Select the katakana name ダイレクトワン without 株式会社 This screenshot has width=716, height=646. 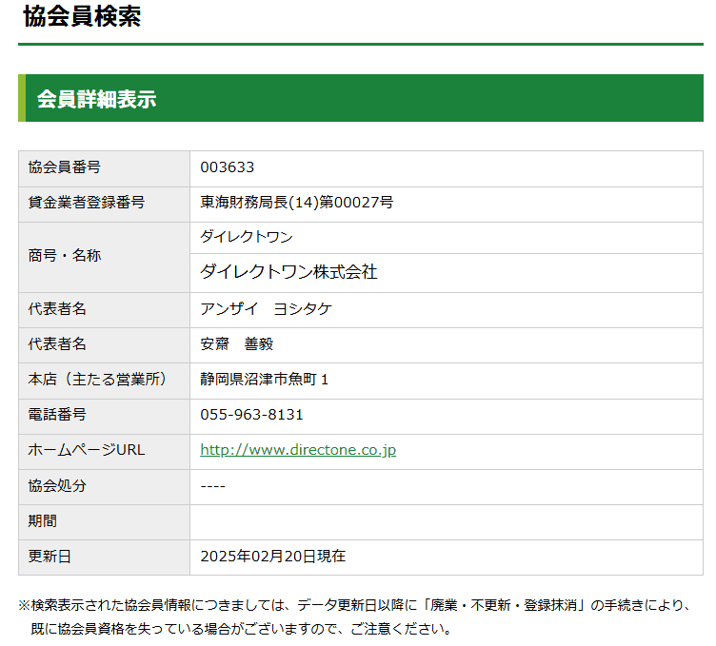pyautogui.click(x=246, y=237)
